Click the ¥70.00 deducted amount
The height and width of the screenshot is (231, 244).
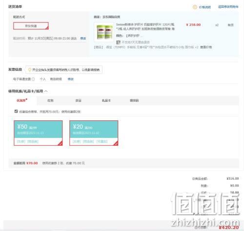tap(32, 163)
